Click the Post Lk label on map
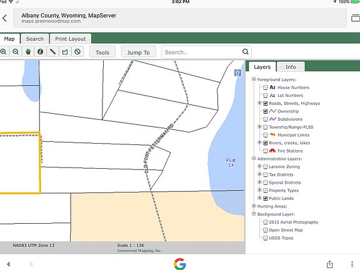The height and width of the screenshot is (270, 360). pos(231,162)
